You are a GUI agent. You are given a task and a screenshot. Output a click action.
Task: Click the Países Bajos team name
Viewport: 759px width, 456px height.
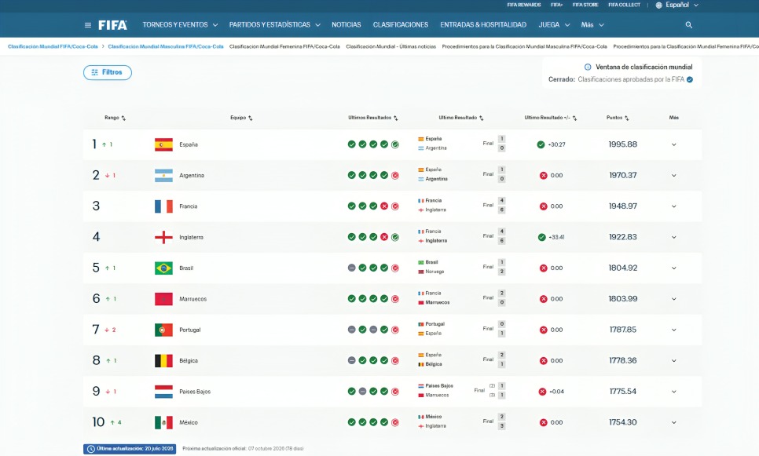(195, 392)
